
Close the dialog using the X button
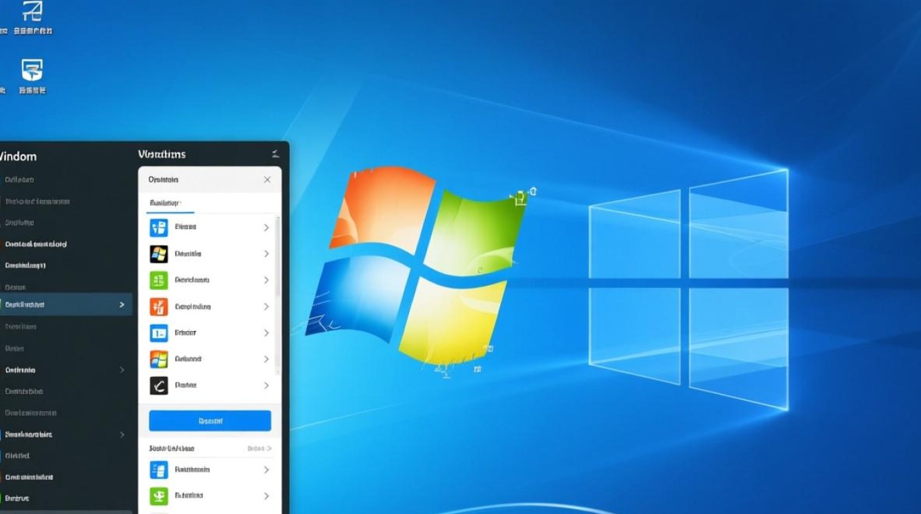click(x=267, y=179)
